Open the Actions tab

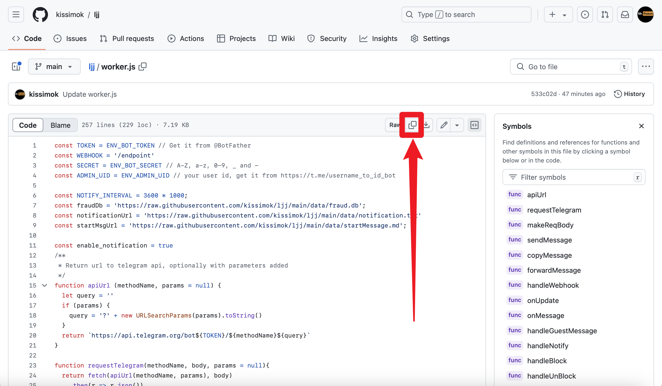click(186, 39)
